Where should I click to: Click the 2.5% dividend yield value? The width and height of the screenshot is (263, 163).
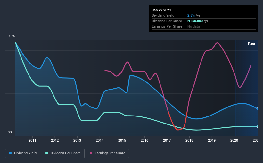(191, 15)
